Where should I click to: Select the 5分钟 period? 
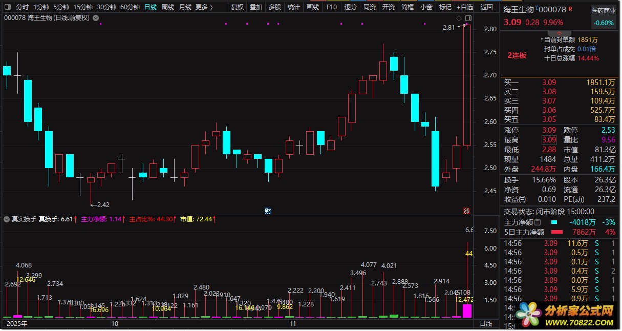61,7
